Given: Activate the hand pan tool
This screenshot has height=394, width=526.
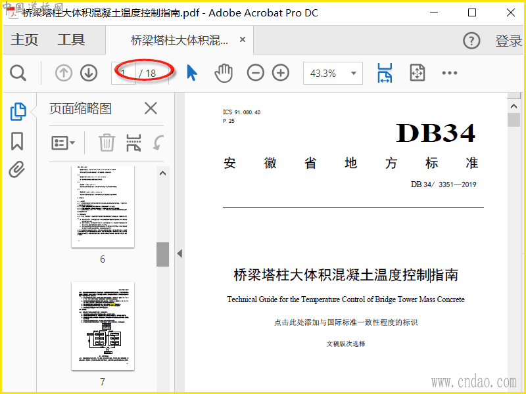Looking at the screenshot, I should tap(224, 73).
